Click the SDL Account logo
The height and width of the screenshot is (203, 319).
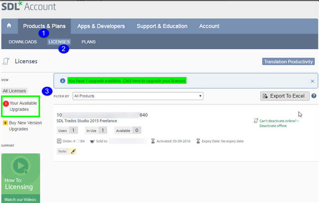tap(29, 6)
